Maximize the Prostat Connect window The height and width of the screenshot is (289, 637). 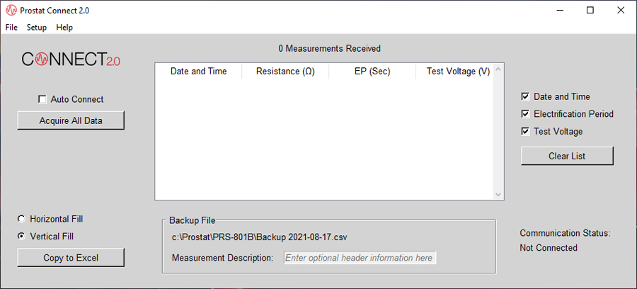pos(590,11)
